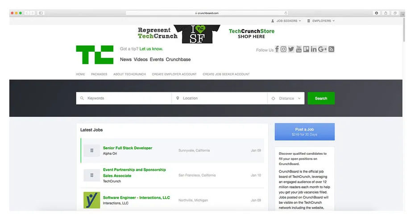
Task: Open Videos navigation link
Action: pyautogui.click(x=141, y=59)
